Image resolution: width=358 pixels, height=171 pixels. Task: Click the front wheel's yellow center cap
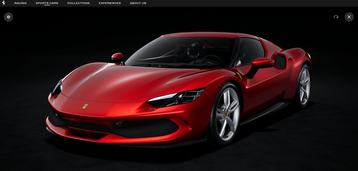click(x=227, y=114)
